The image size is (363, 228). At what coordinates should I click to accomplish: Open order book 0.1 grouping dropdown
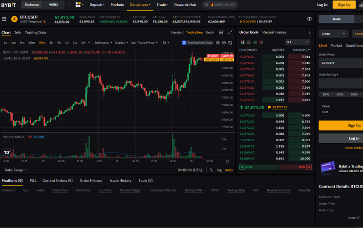click(x=297, y=42)
